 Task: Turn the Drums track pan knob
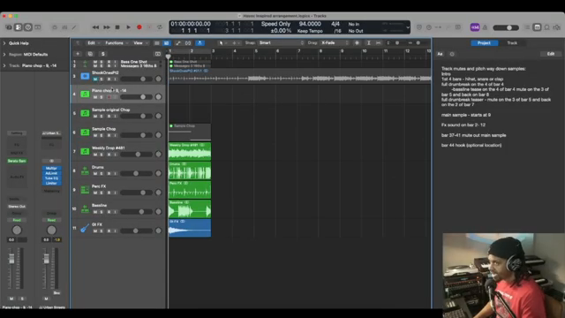point(158,173)
